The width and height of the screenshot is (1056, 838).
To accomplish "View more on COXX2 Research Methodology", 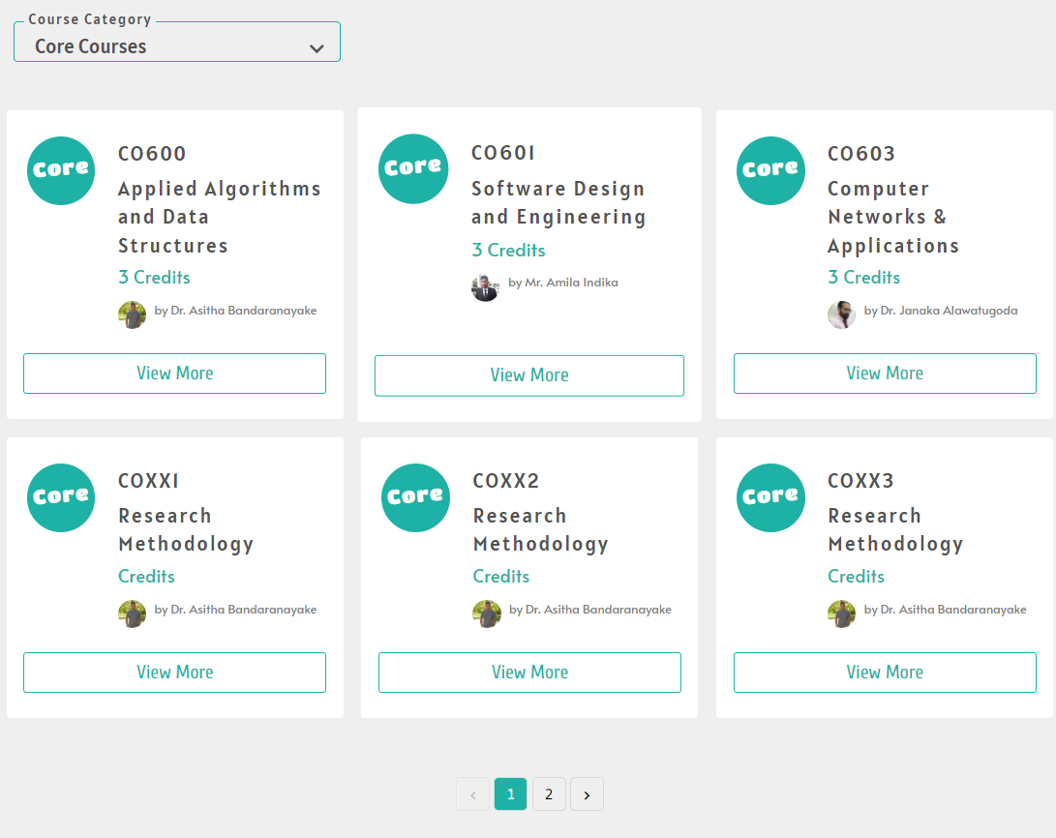I will coord(530,673).
